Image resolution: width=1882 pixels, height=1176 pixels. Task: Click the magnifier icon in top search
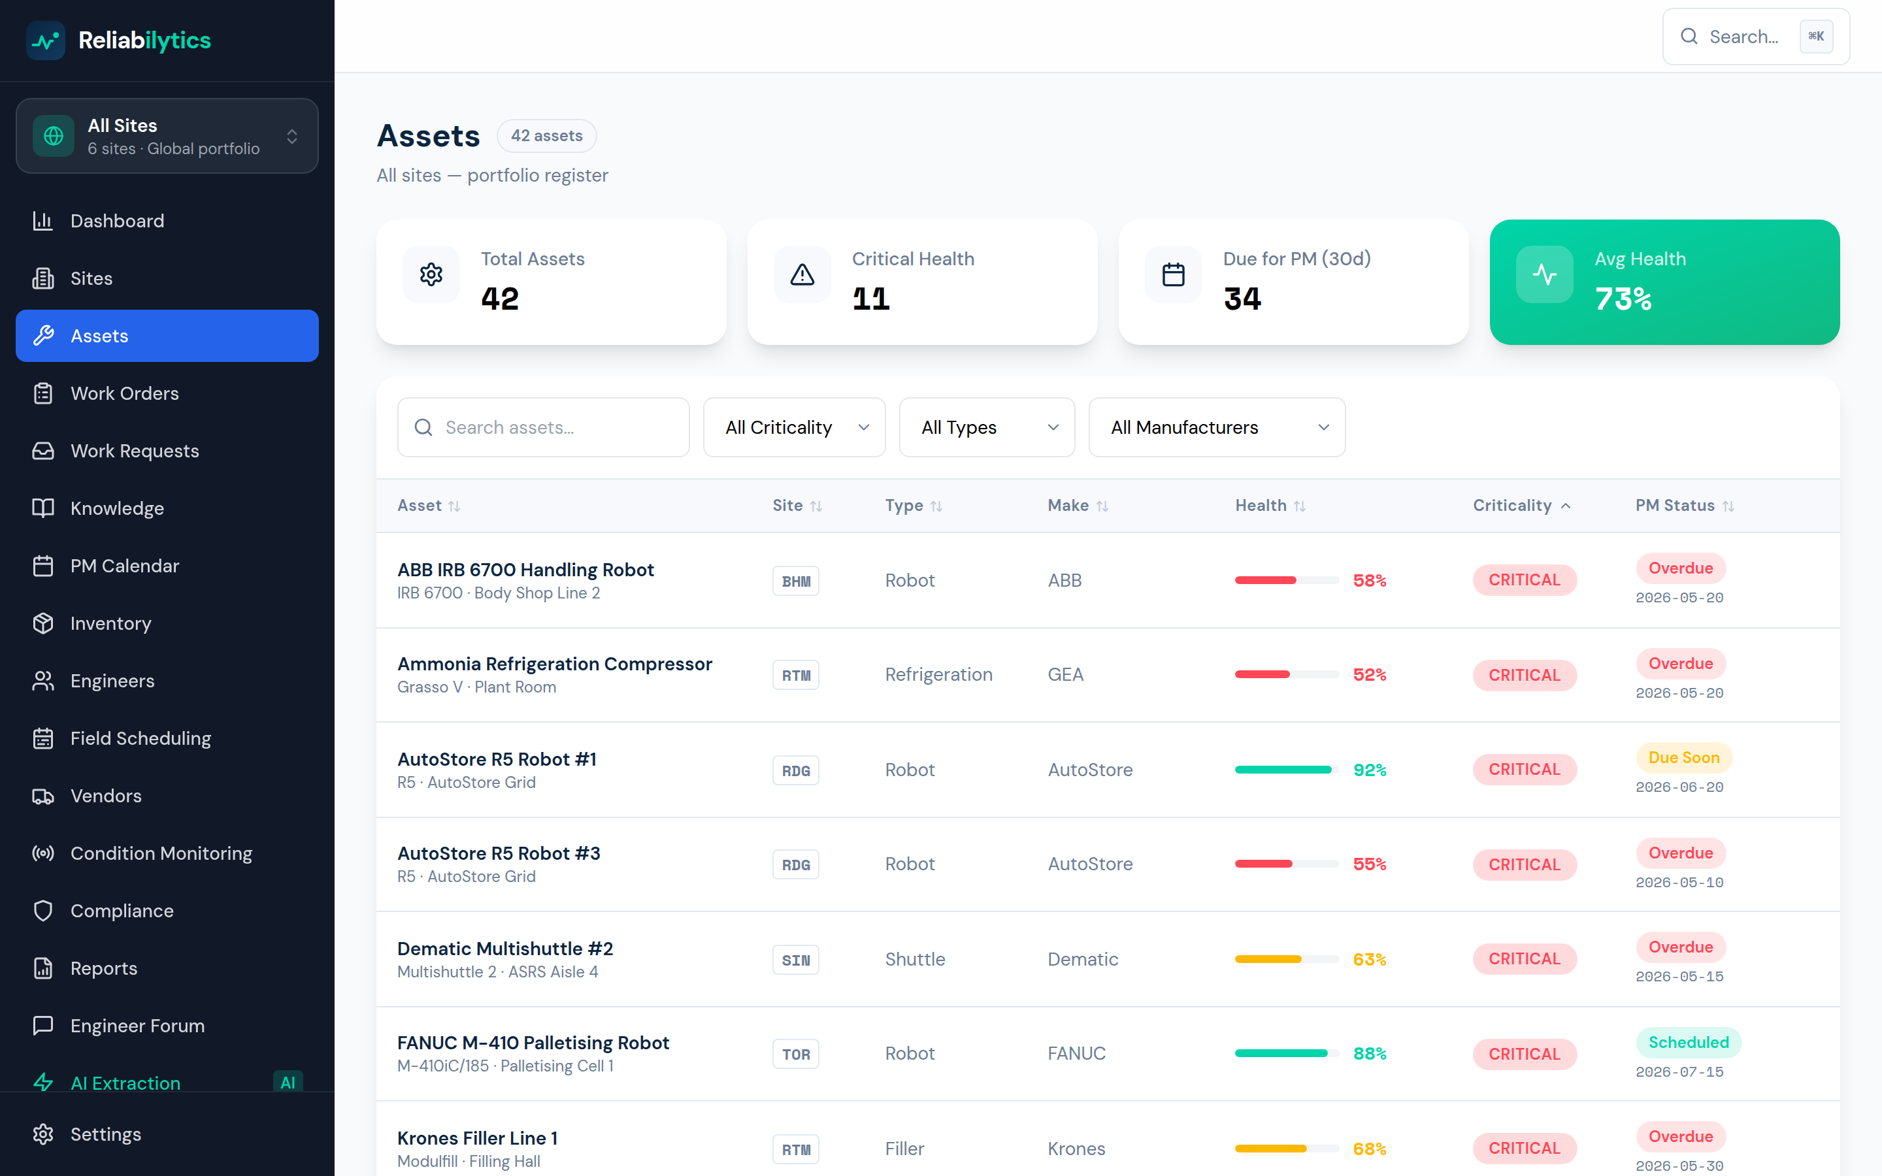[1689, 37]
